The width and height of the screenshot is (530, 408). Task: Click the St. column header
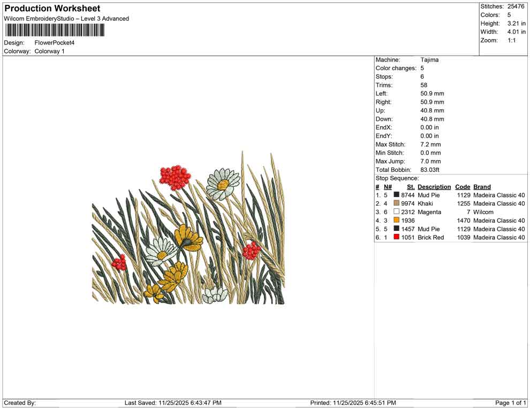point(411,186)
